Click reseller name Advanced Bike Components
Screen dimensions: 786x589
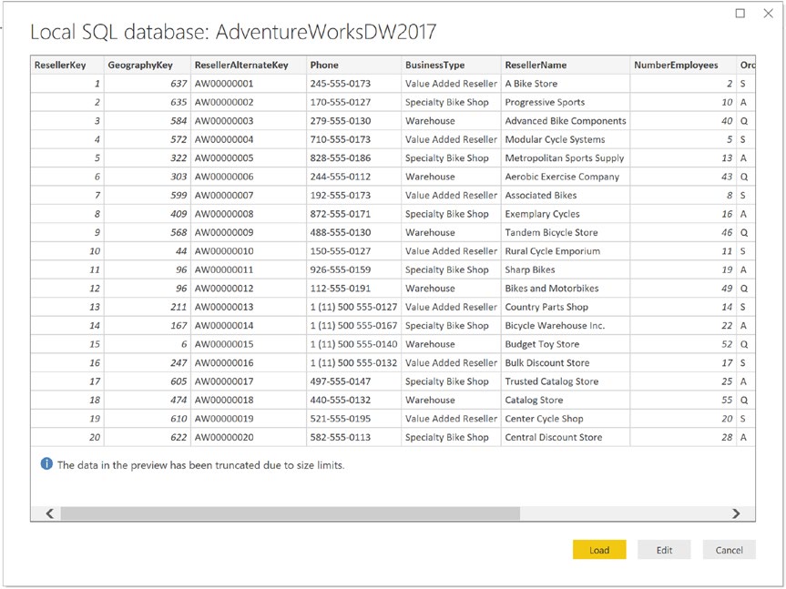pos(566,121)
